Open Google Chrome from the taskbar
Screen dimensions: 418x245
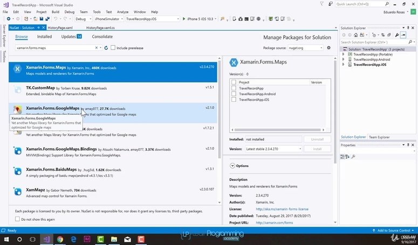(60, 240)
